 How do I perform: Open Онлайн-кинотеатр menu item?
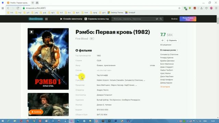tap(71, 19)
